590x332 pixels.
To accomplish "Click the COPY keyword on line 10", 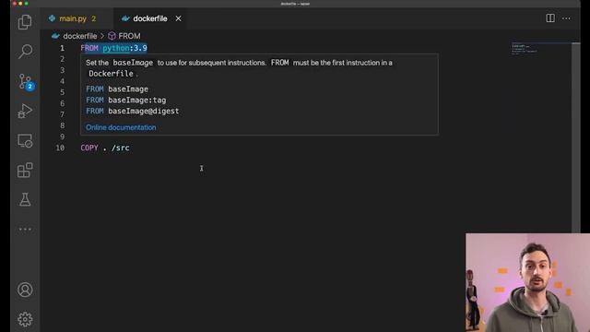I will [x=89, y=148].
